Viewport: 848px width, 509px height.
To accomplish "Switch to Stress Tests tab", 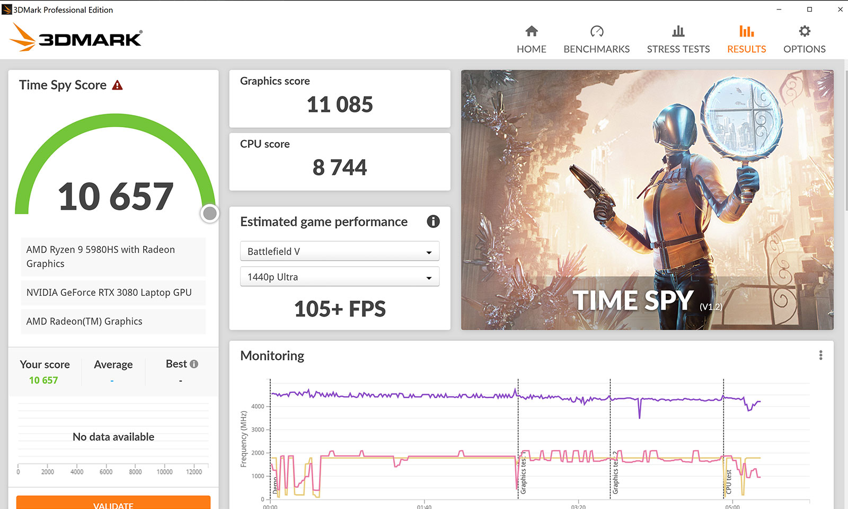I will pos(678,40).
